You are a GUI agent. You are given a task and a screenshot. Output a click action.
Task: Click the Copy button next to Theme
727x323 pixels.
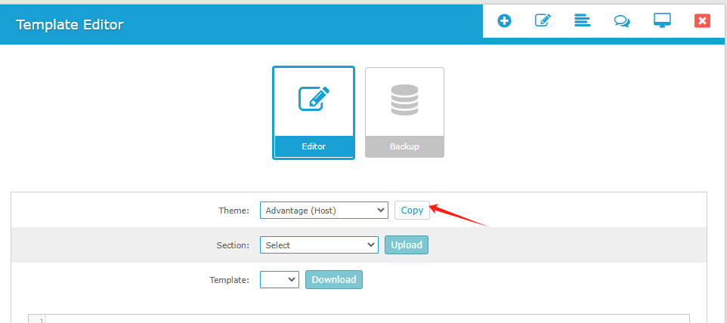(x=412, y=210)
